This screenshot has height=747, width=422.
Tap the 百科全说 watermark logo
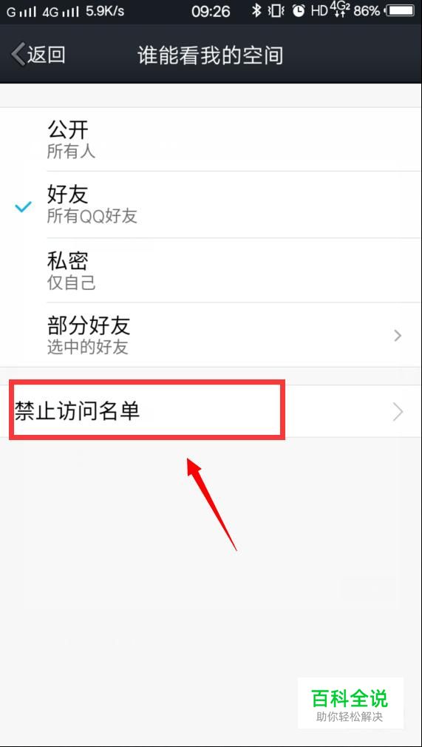click(x=350, y=703)
